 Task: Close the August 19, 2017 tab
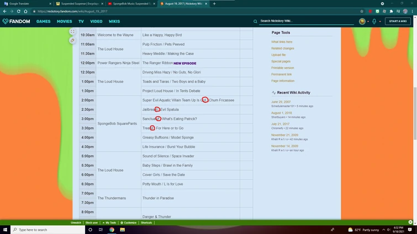pos(206,4)
